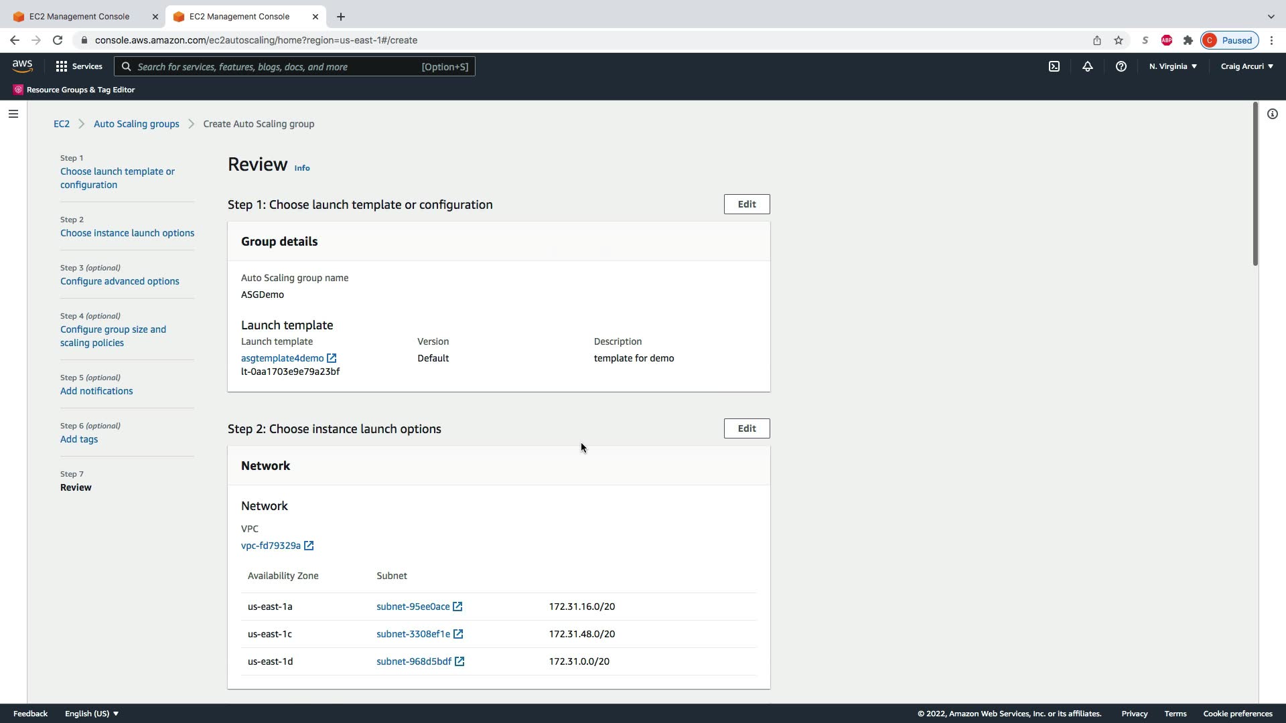Open the notifications bell icon
Screen dimensions: 1286x723
[x=1087, y=66]
